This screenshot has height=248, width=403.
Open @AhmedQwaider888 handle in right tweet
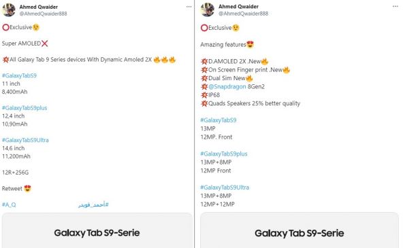click(243, 14)
